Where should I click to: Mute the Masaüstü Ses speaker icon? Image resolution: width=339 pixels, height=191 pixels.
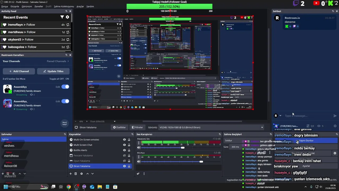(139, 147)
